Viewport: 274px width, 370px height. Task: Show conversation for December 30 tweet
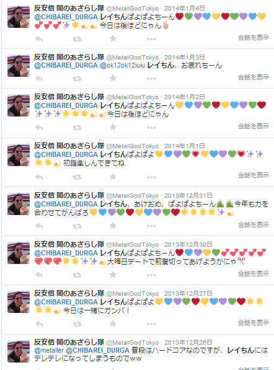pyautogui.click(x=253, y=273)
